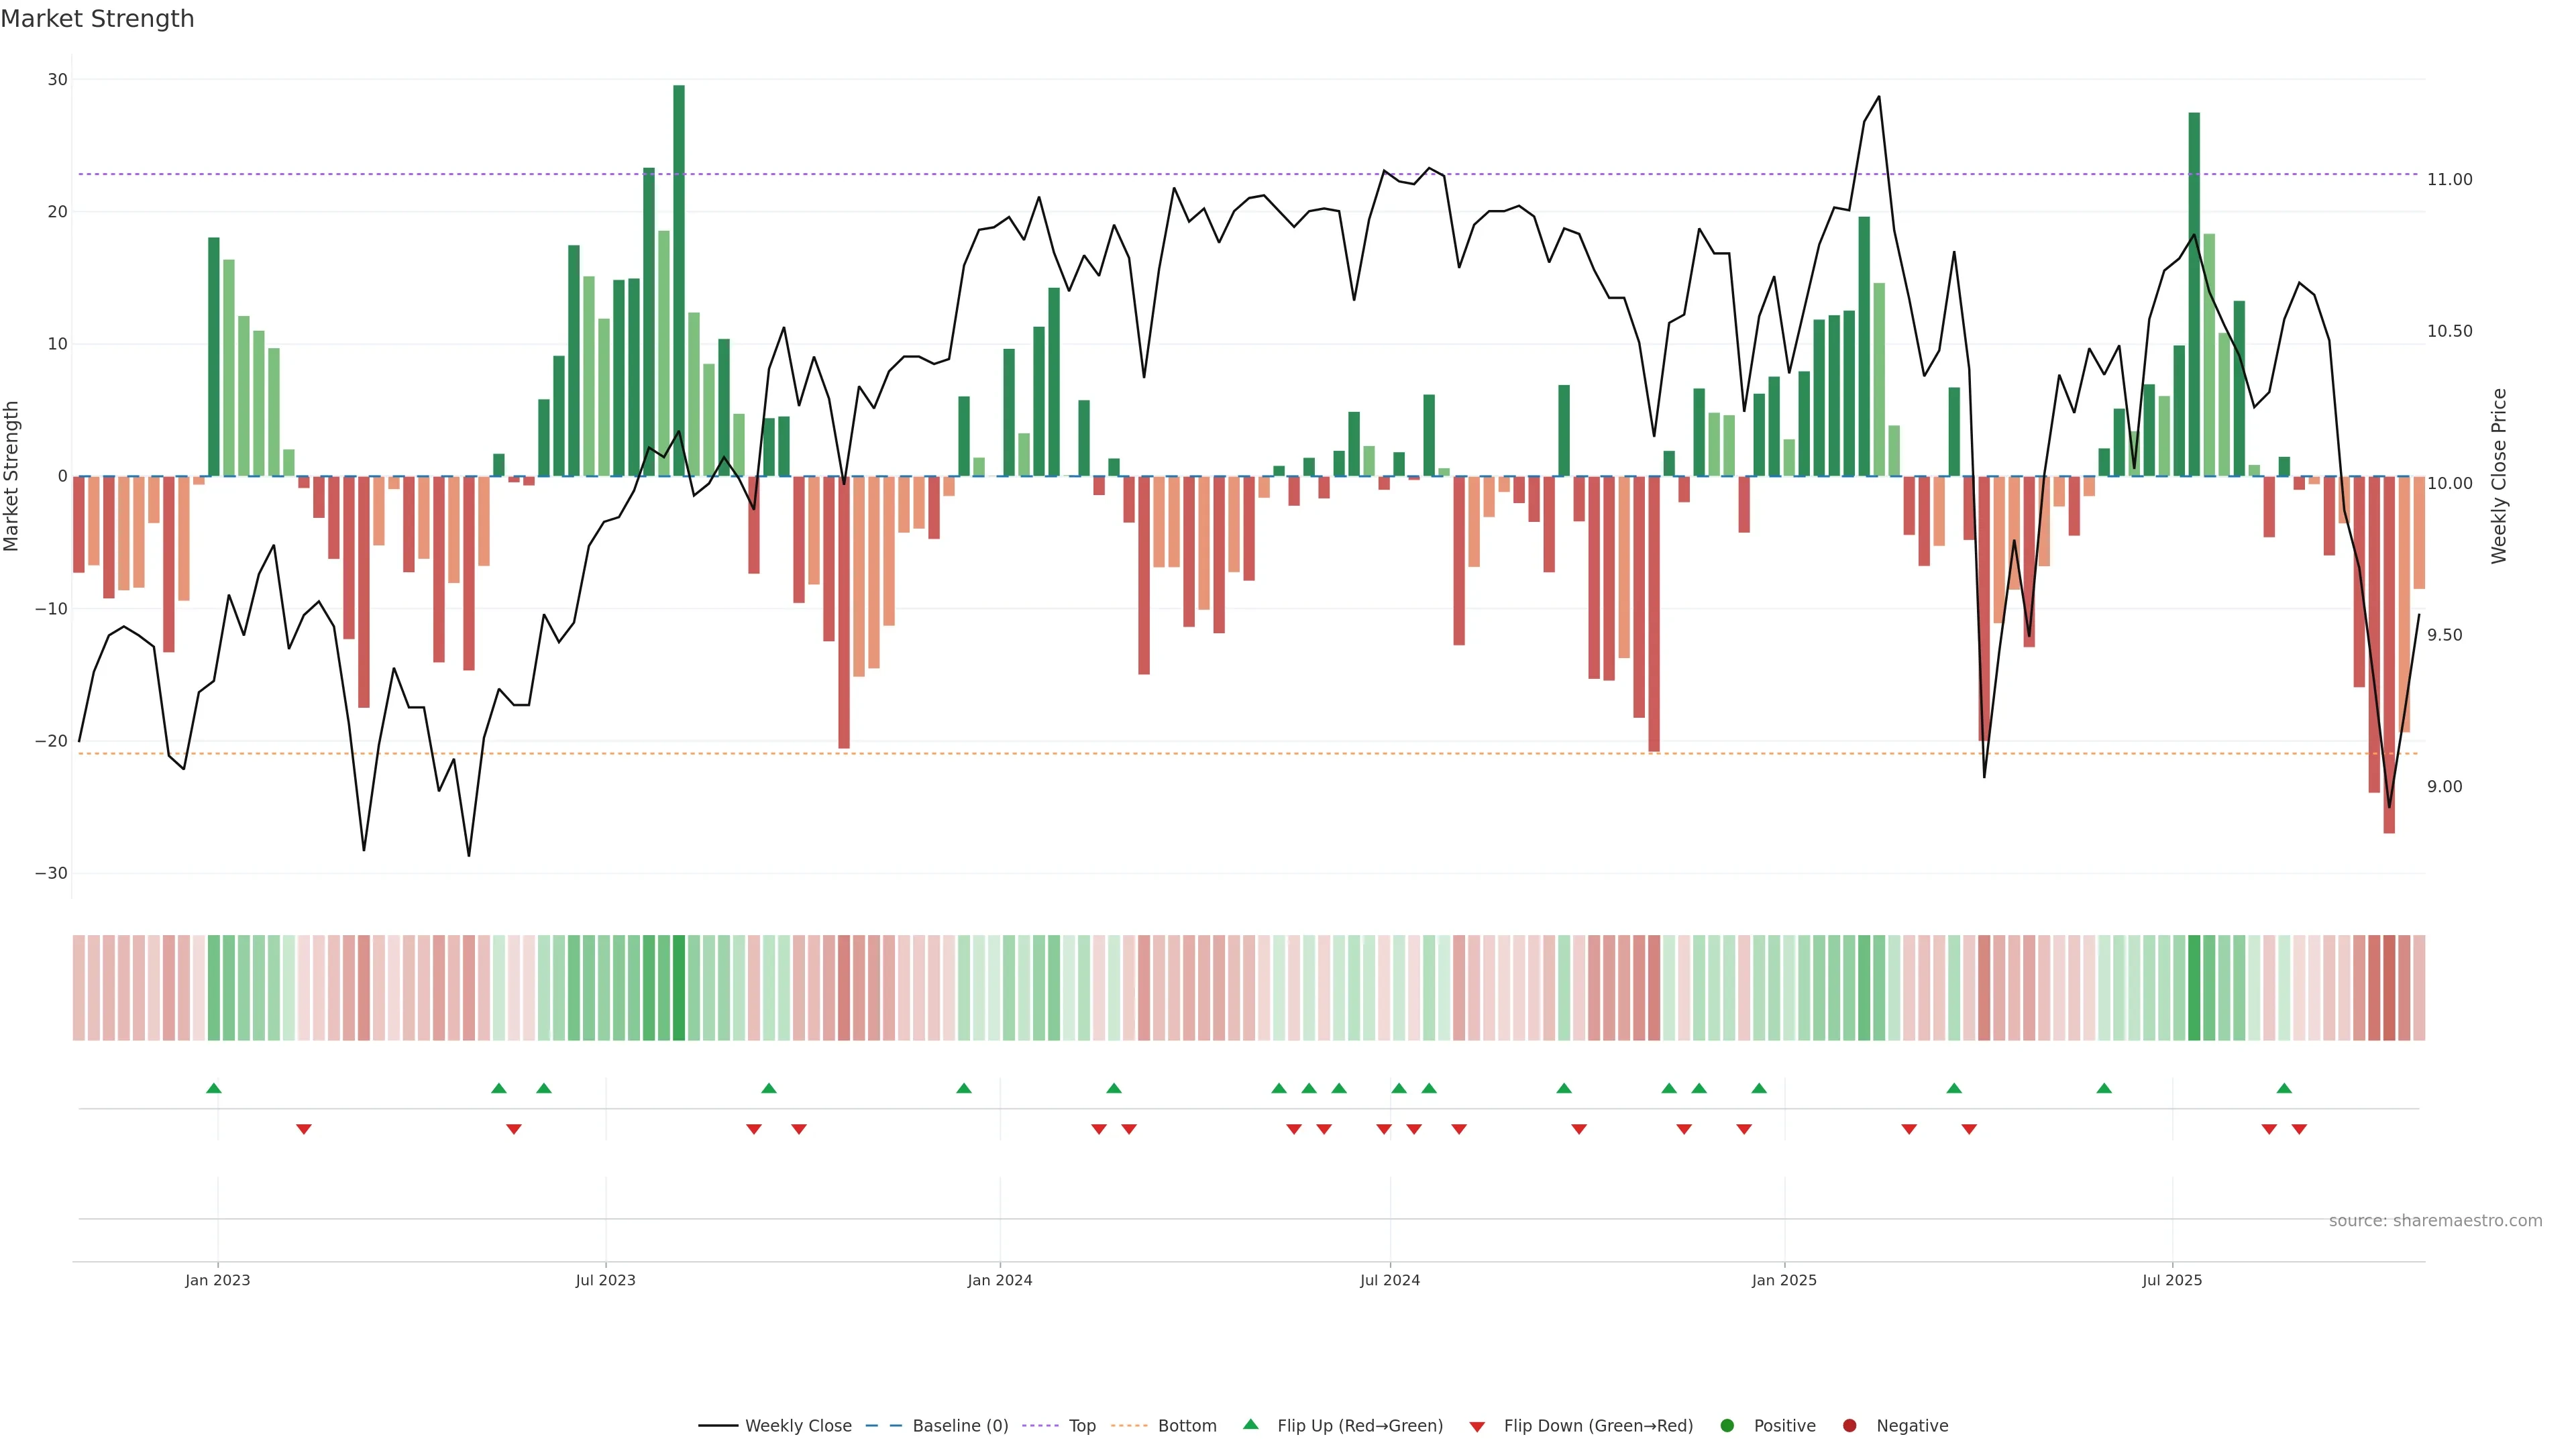Image resolution: width=2576 pixels, height=1449 pixels.
Task: Click the green Positive circle legend icon
Action: coord(1726,1425)
